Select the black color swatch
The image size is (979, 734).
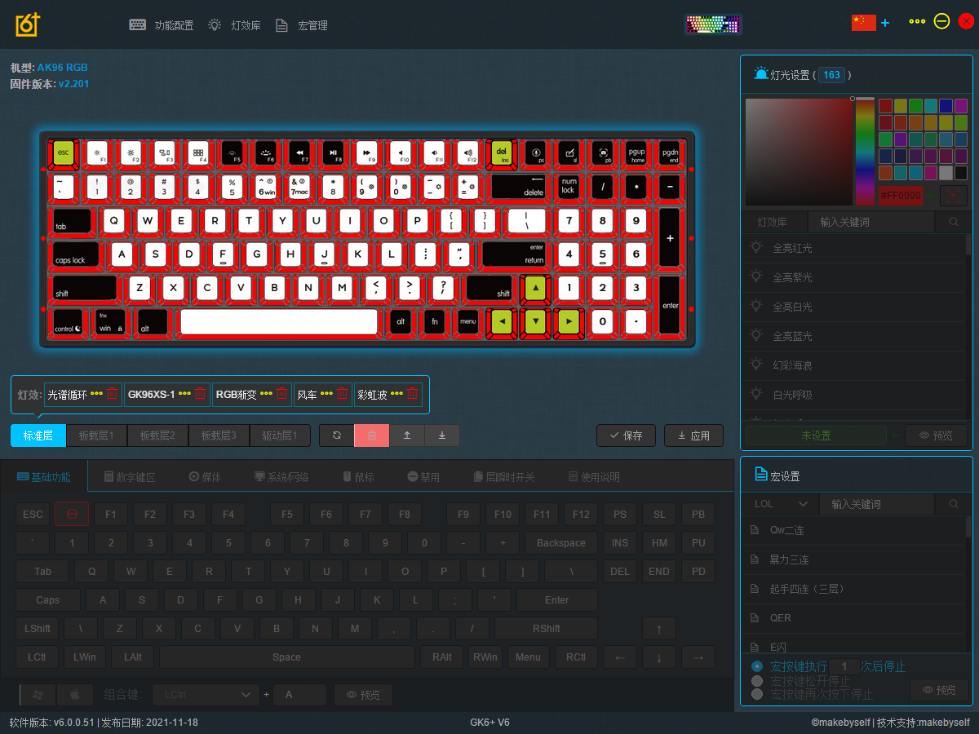961,172
